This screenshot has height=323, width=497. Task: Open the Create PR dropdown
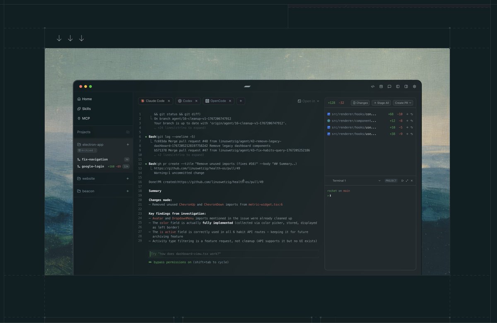tap(403, 103)
